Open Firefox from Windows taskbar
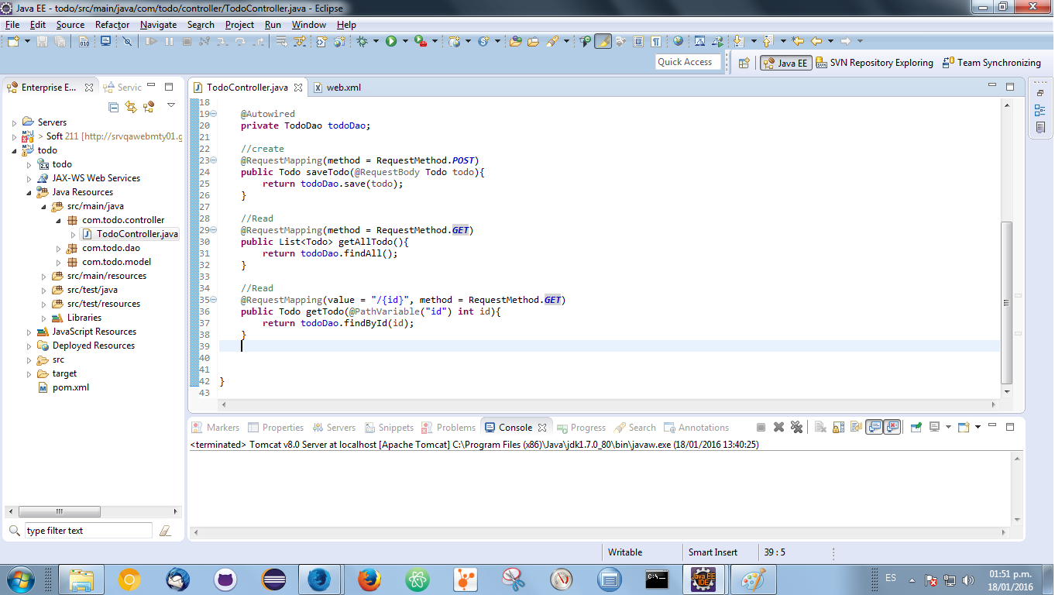The width and height of the screenshot is (1055, 595). point(369,579)
